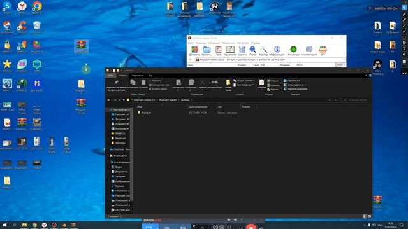Click Select all (Выделить все) in ribbon
This screenshot has width=408, height=229.
tap(292, 81)
